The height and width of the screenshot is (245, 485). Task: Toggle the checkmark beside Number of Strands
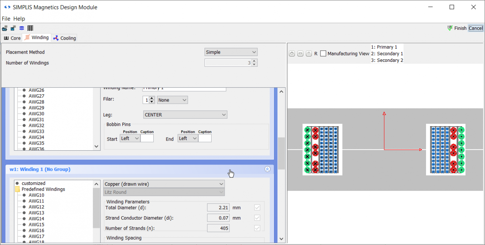pyautogui.click(x=257, y=228)
